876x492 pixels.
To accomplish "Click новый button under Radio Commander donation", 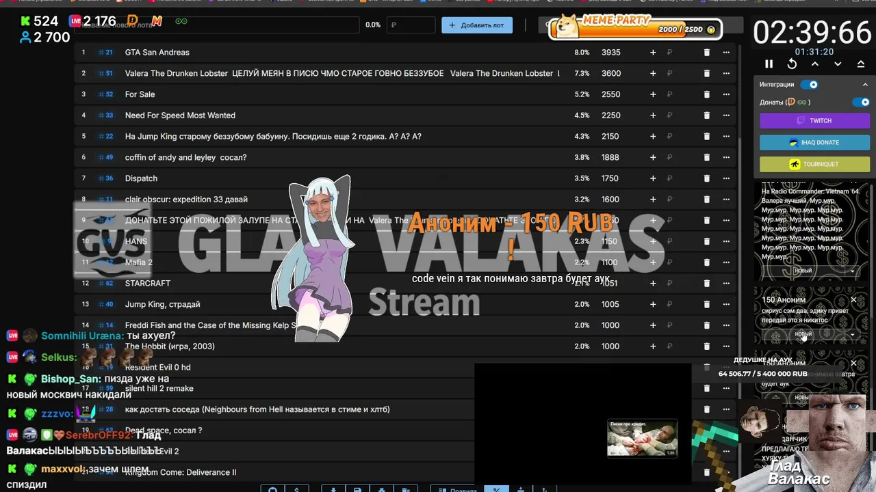I will point(803,271).
